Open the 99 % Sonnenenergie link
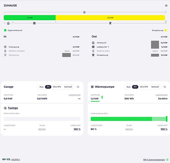 pyautogui.click(x=154, y=160)
